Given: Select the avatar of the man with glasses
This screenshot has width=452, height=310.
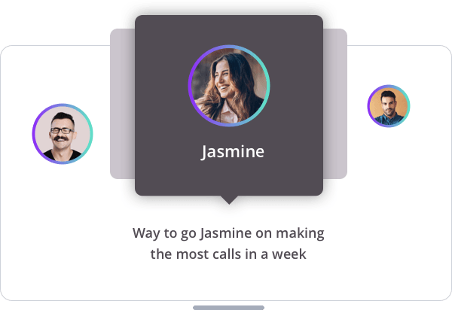Looking at the screenshot, I should 63,134.
